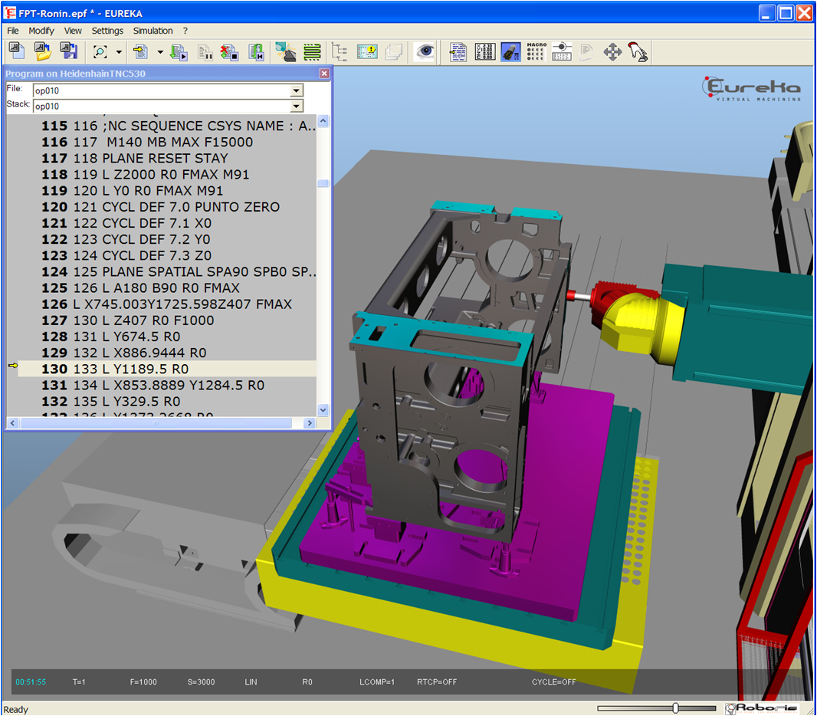Select line 125 L A180 B90 R0 FMAX

(162, 287)
